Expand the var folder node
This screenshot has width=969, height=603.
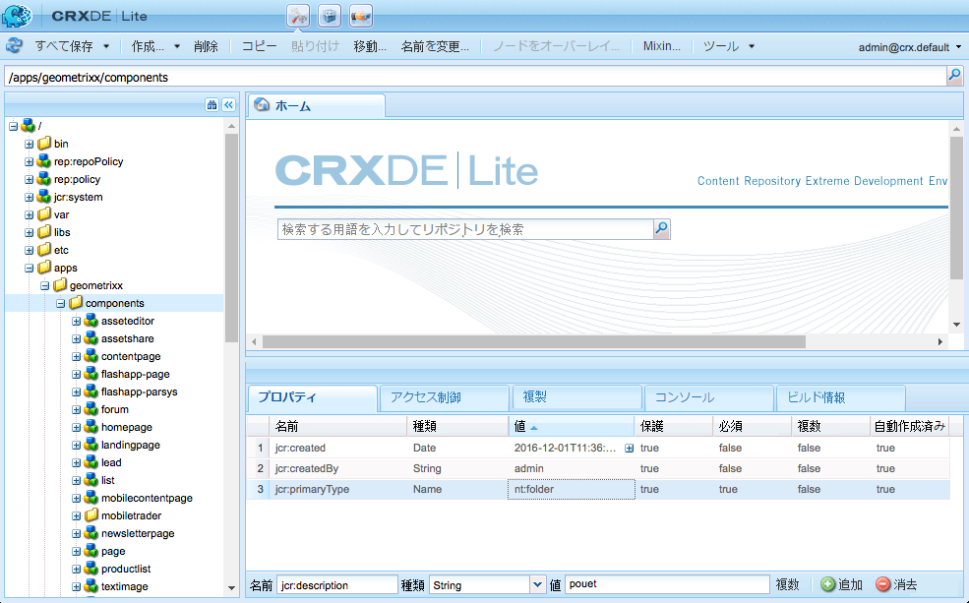click(x=30, y=215)
